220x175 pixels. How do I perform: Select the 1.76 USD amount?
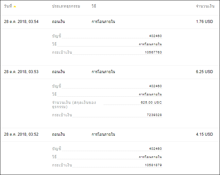pos(204,22)
